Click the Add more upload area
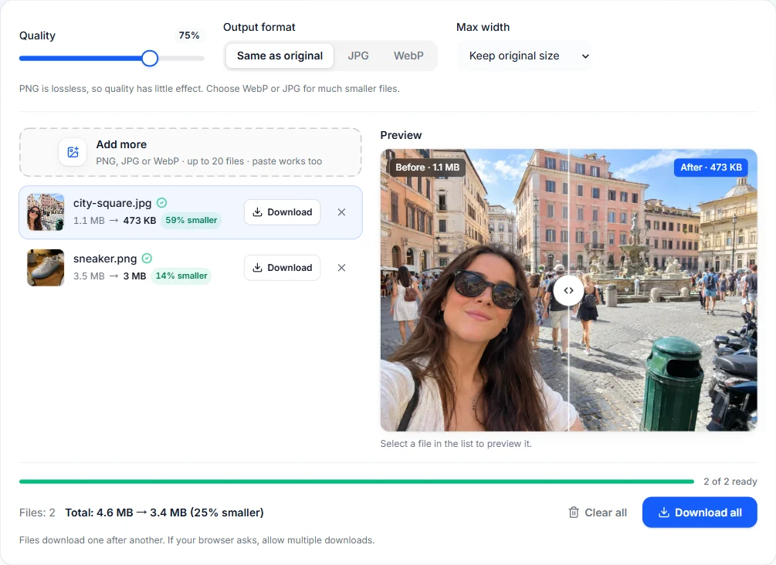 pos(191,152)
